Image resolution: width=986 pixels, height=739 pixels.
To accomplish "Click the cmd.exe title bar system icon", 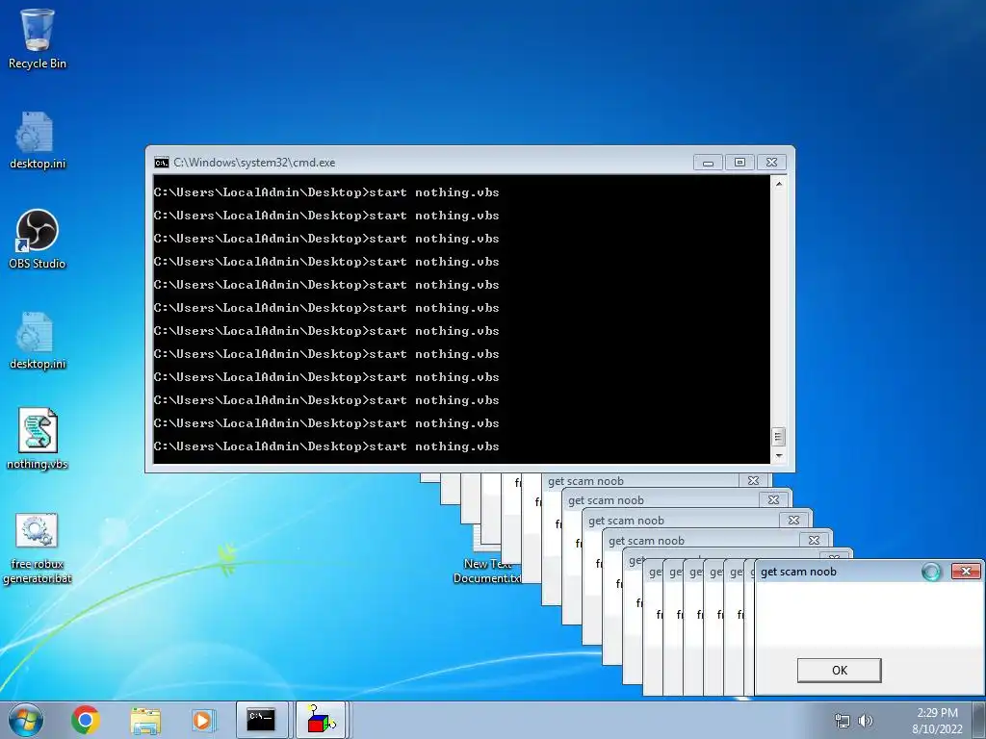I will pos(162,163).
